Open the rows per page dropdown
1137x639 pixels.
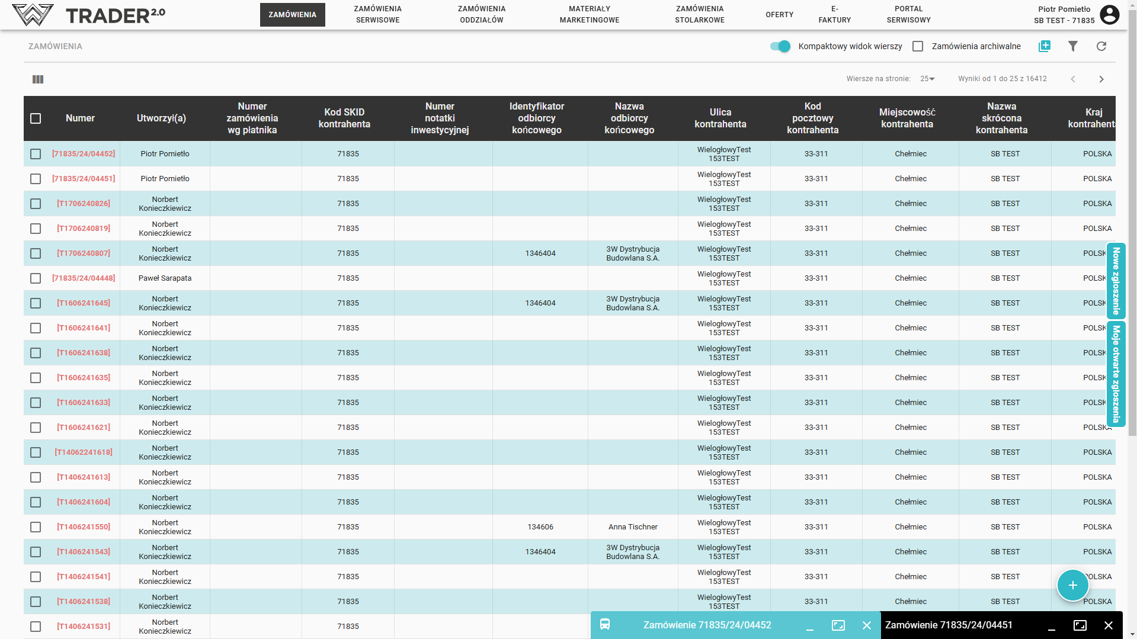[927, 79]
